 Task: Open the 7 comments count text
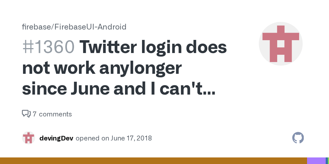[52, 114]
